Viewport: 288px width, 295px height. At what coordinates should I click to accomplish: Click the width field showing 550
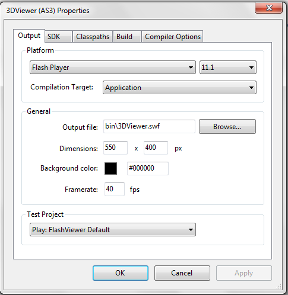[x=115, y=147]
